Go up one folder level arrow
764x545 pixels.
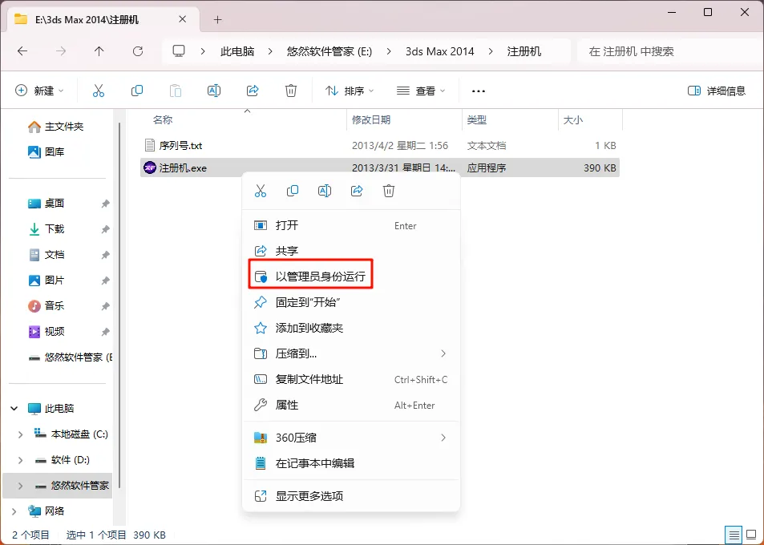99,51
